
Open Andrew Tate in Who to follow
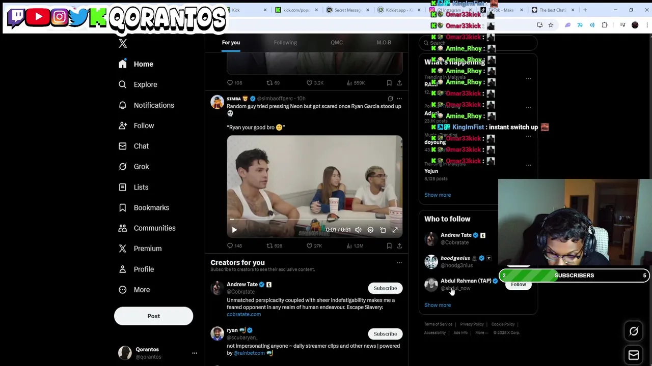(x=456, y=235)
